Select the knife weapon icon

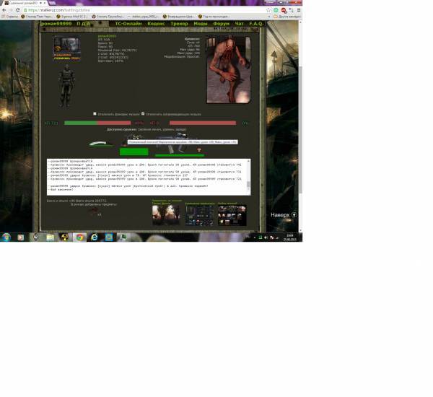[101, 143]
